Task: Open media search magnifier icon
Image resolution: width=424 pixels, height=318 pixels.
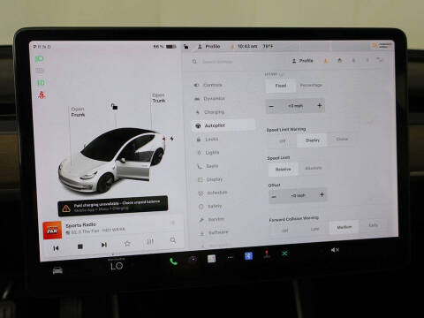Action: click(x=173, y=240)
